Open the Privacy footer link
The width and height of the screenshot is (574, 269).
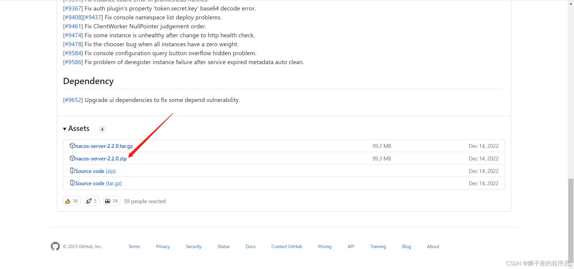click(x=163, y=247)
